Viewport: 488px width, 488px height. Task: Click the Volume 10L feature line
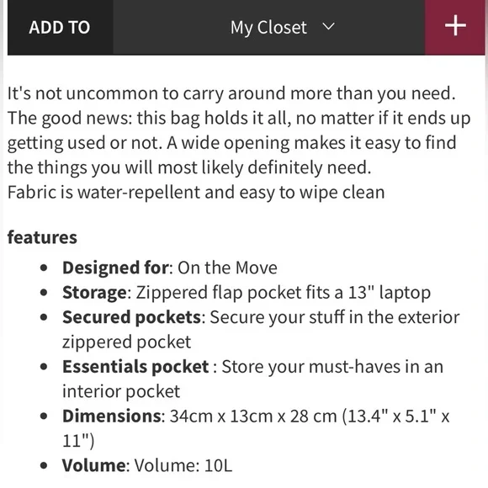coord(147,465)
